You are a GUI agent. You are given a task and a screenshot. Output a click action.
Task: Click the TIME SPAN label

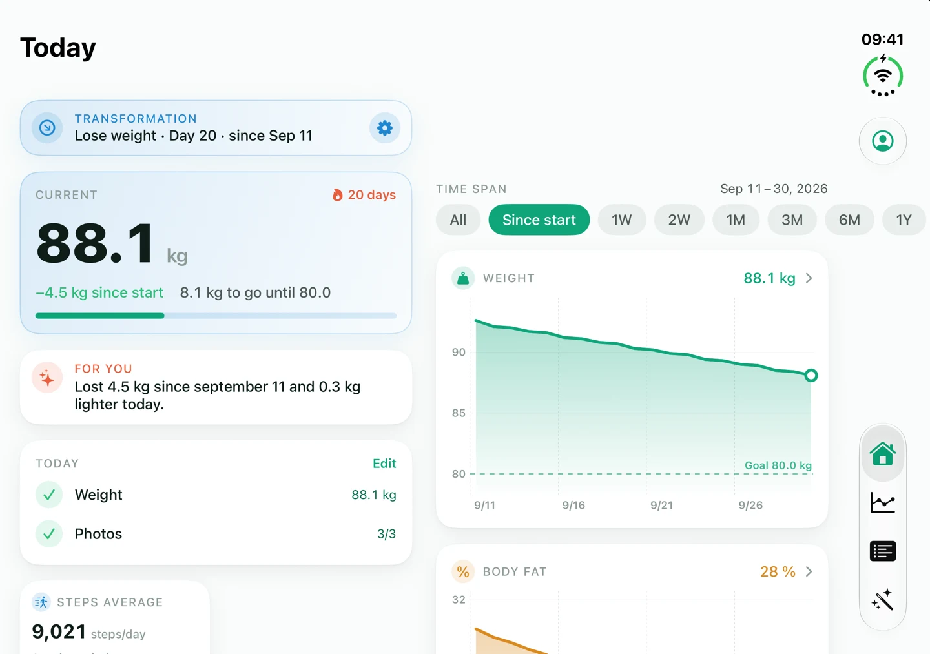click(x=471, y=189)
